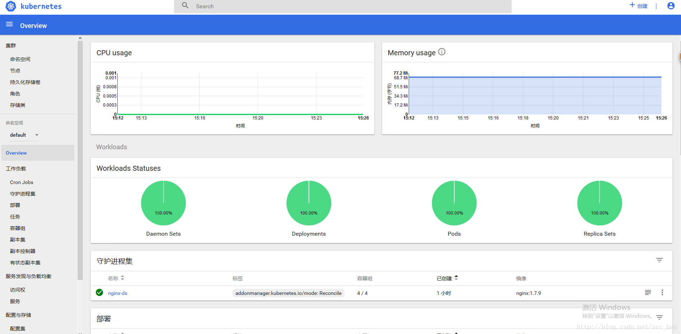Open 存储类 in sidebar
681x334 pixels.
coord(18,105)
